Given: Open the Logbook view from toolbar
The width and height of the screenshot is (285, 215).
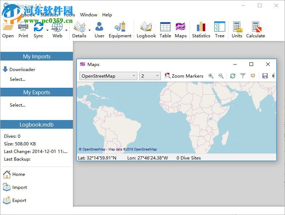Looking at the screenshot, I should [146, 30].
